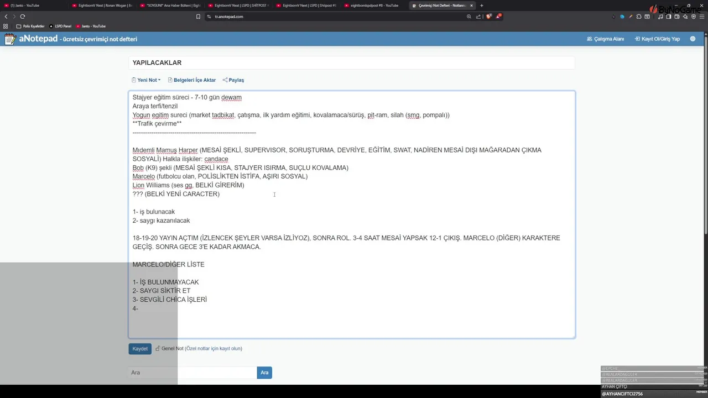This screenshot has height=398, width=708.
Task: Click the aNotepad notepad logo icon
Action: (10, 39)
